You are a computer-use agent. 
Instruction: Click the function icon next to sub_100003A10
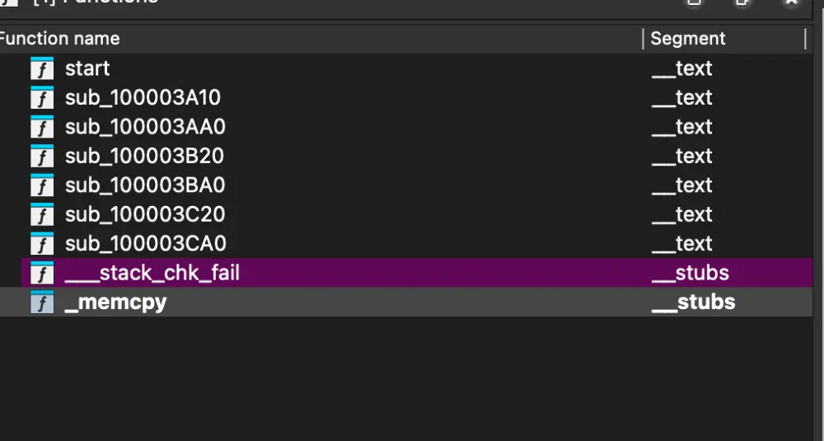(x=42, y=98)
